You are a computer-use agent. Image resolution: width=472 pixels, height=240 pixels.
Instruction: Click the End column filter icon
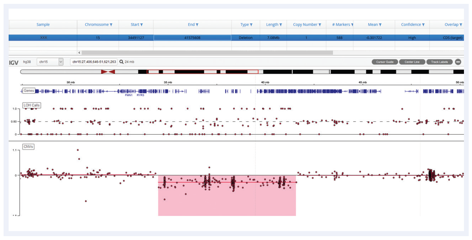tap(197, 25)
